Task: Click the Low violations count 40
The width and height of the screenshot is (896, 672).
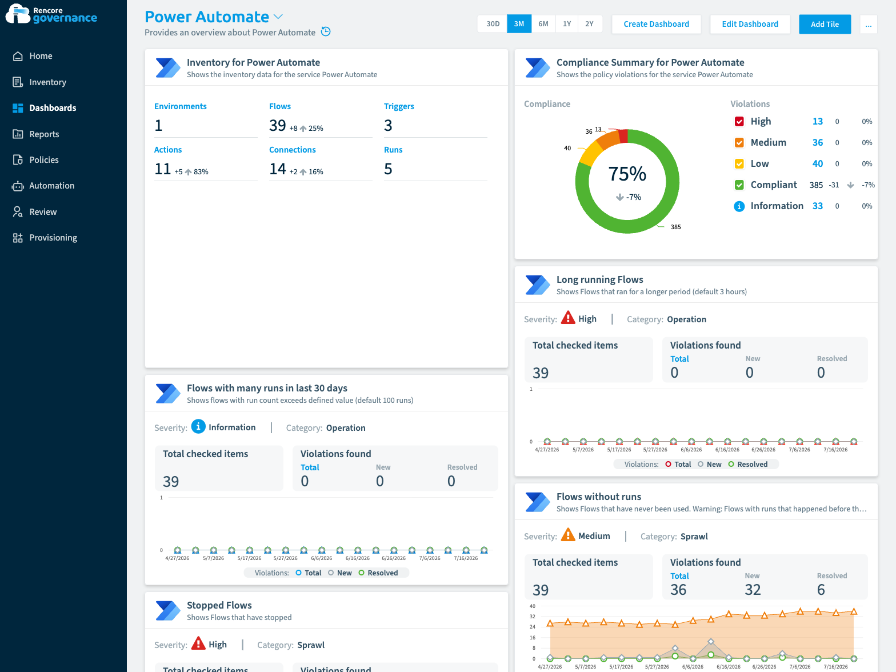Action: pos(818,163)
